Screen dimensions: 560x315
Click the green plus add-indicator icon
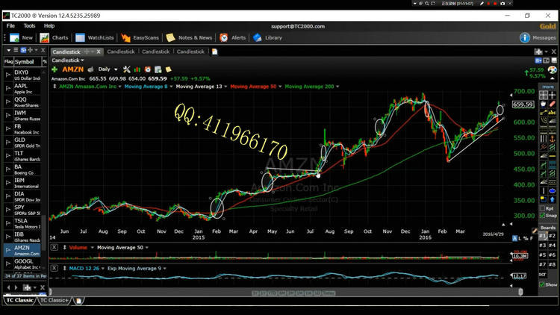(55, 69)
